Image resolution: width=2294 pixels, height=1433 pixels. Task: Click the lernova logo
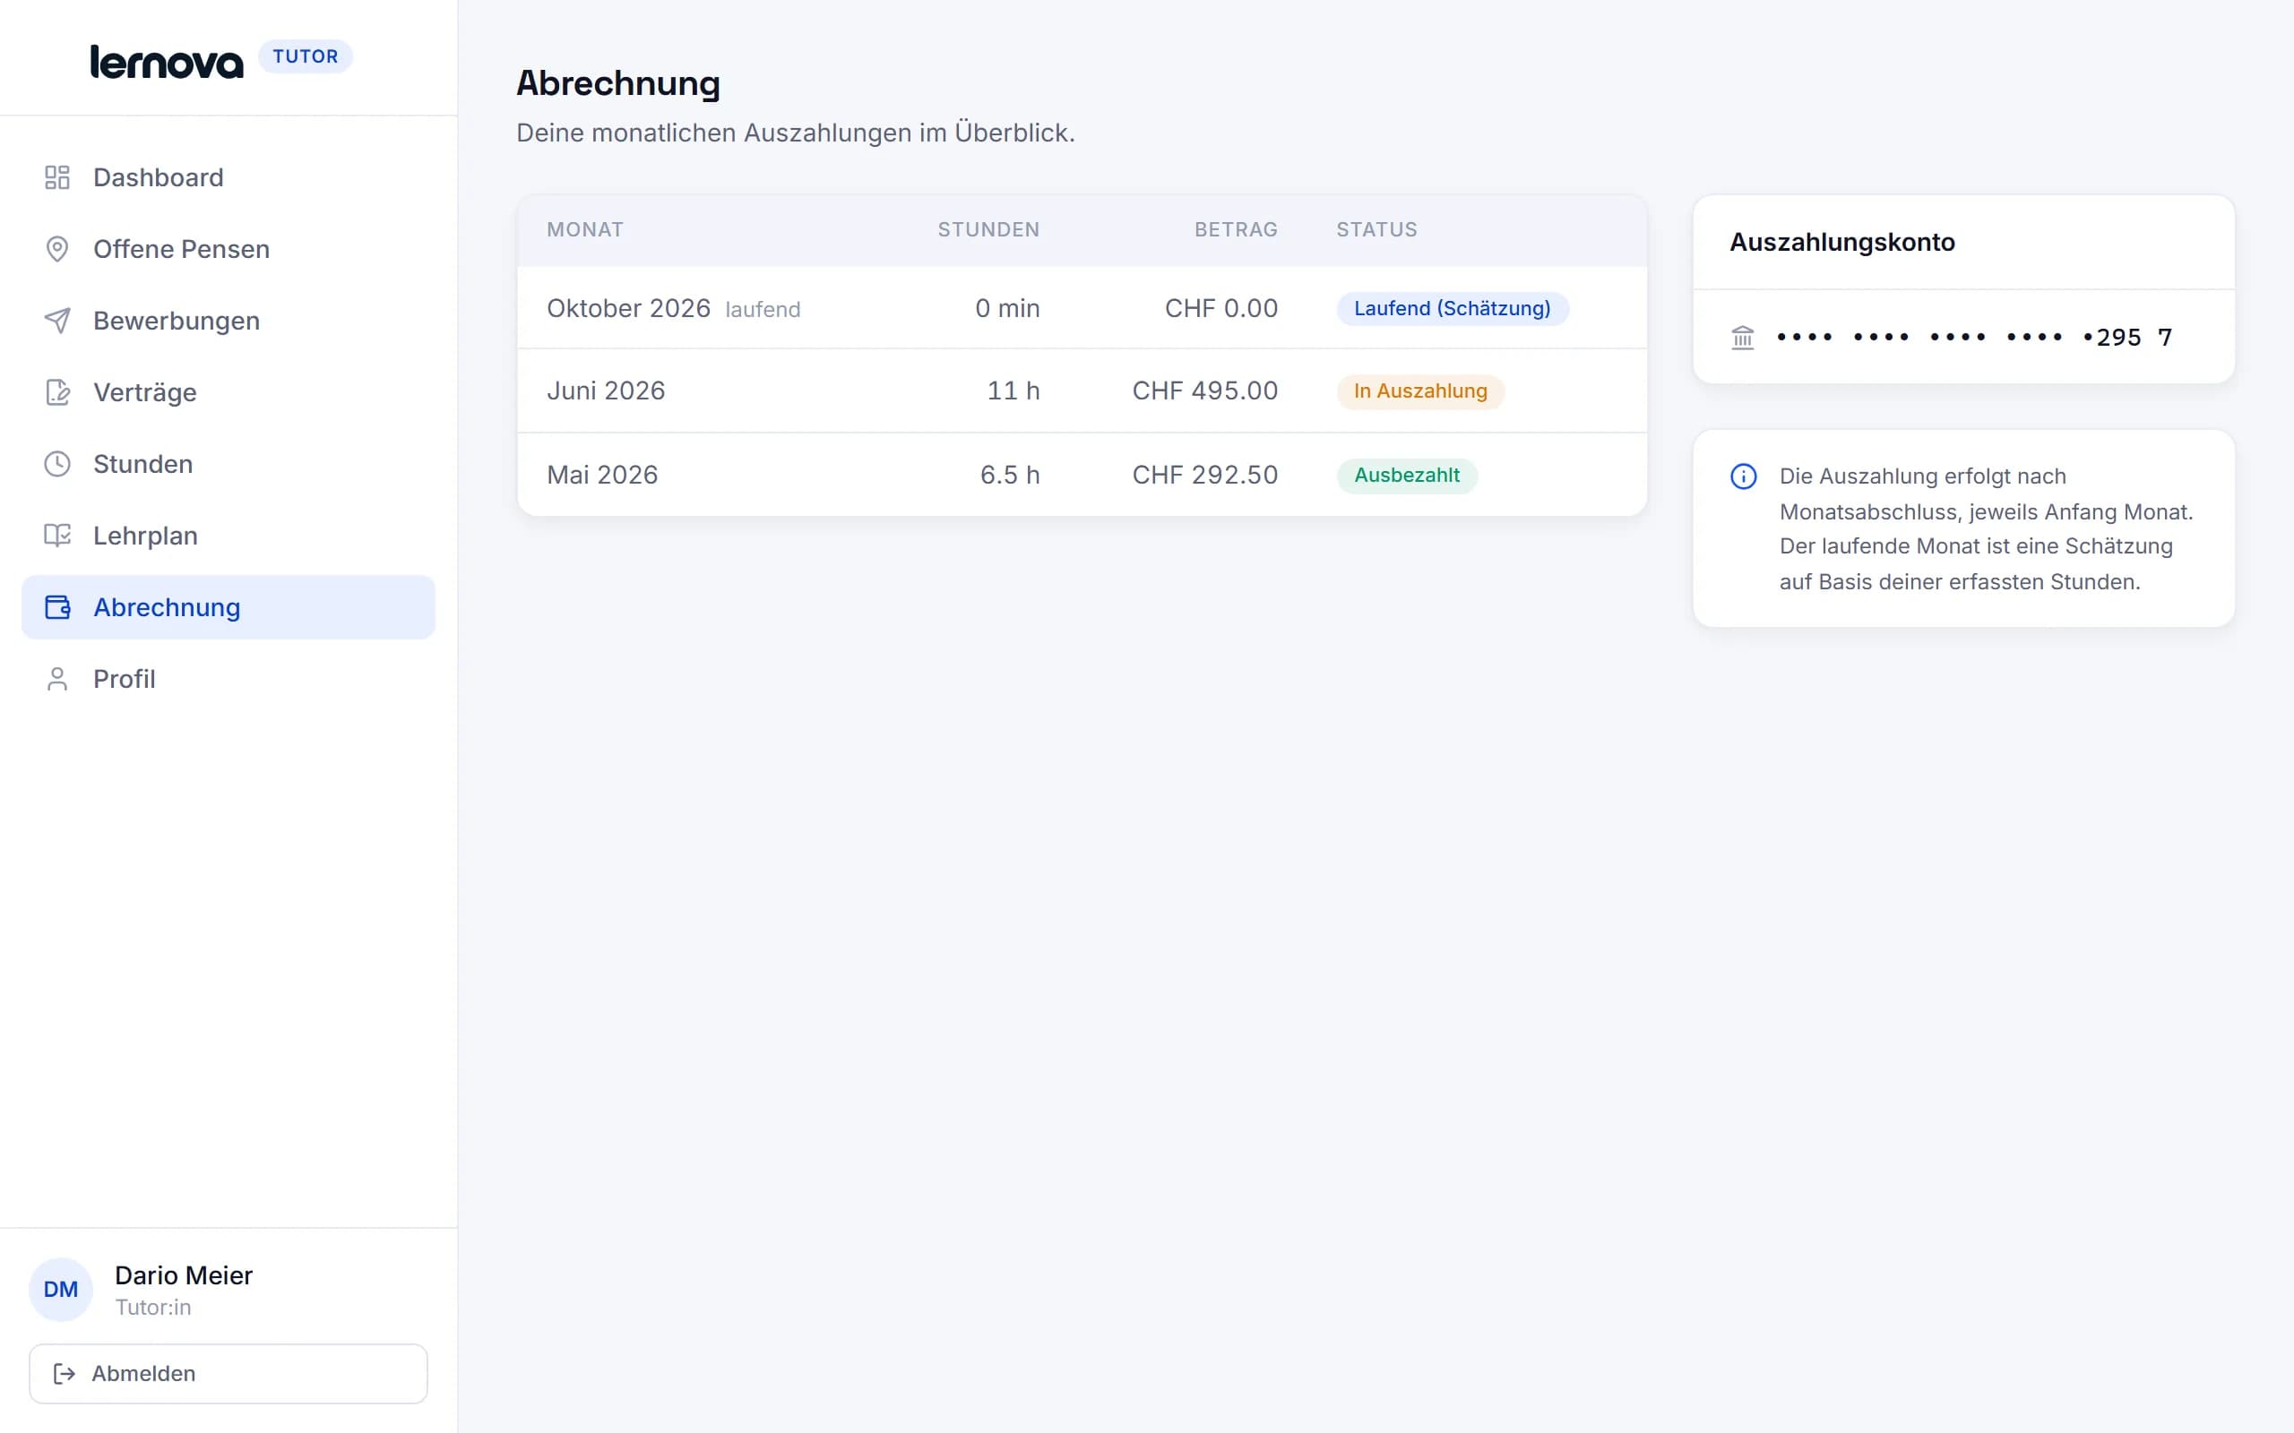167,62
